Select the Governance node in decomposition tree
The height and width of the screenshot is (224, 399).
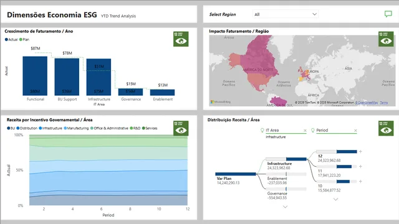point(286,189)
